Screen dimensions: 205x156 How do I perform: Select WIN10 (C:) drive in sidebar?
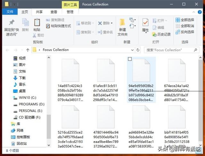[27, 97]
